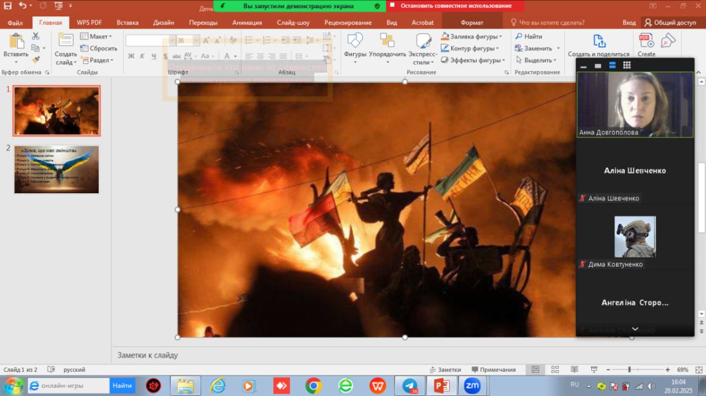Toggle Italic (К) formatting
This screenshot has height=396, width=706.
tap(142, 56)
